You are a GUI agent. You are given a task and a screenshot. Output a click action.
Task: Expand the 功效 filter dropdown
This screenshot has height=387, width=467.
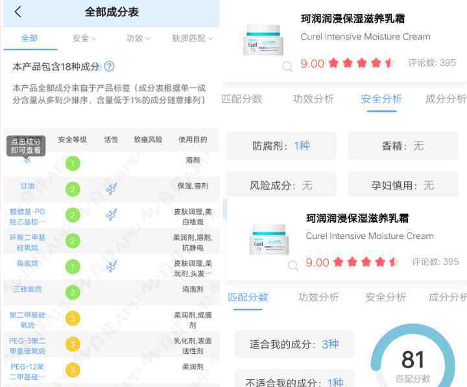click(138, 38)
